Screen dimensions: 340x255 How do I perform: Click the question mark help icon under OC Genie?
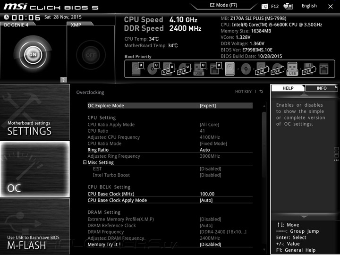point(63,80)
